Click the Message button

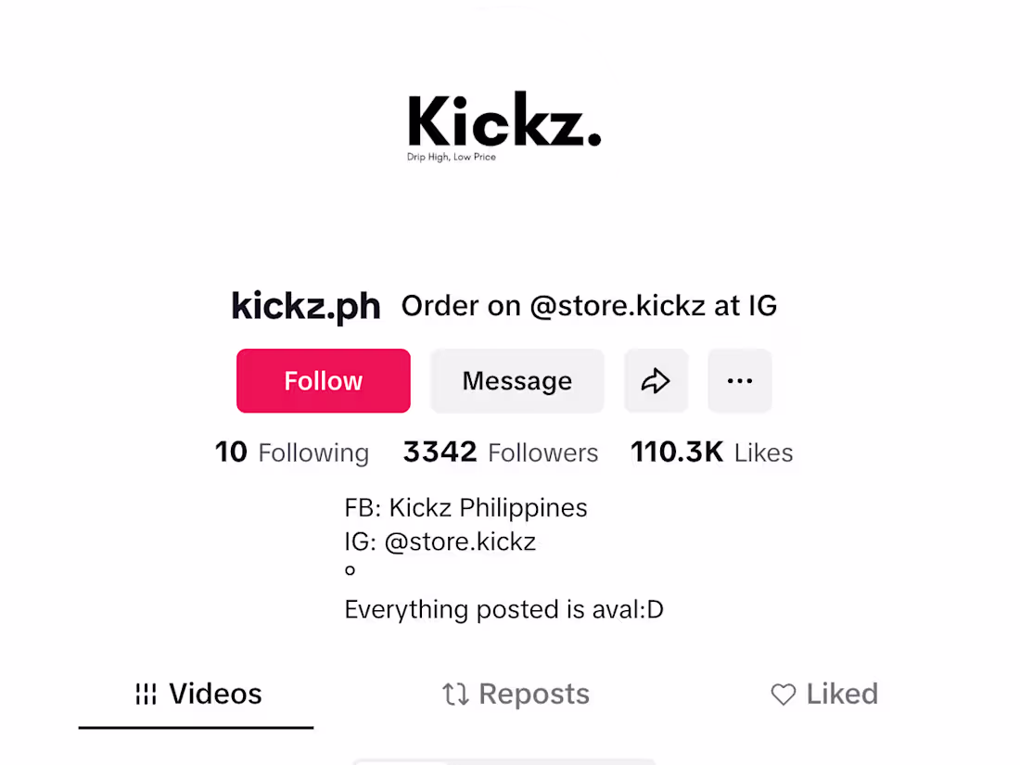click(516, 380)
